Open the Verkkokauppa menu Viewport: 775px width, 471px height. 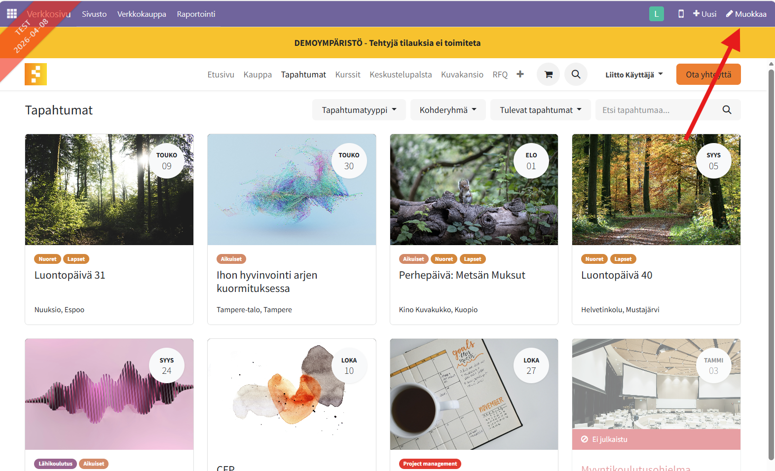point(142,14)
